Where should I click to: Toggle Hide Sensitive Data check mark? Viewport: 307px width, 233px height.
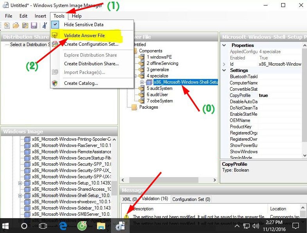click(55, 25)
